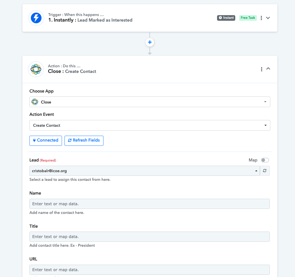The height and width of the screenshot is (277, 295).
Task: Refresh the Lead list with reload icon
Action: pyautogui.click(x=265, y=171)
